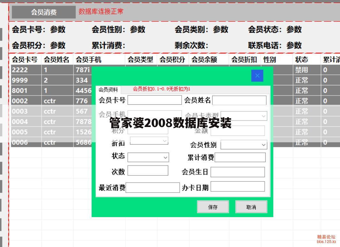Open the 折扣 dropdown
This screenshot has height=247, width=340.
149,141
